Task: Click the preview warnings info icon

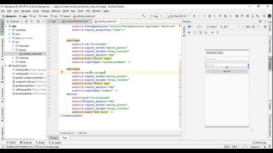Action: [265, 27]
